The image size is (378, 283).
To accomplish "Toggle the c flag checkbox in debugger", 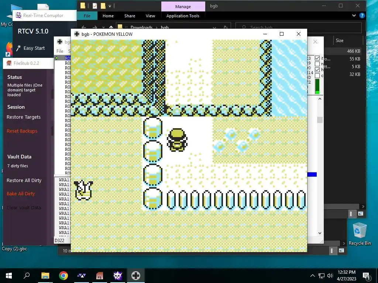I will [x=317, y=76].
